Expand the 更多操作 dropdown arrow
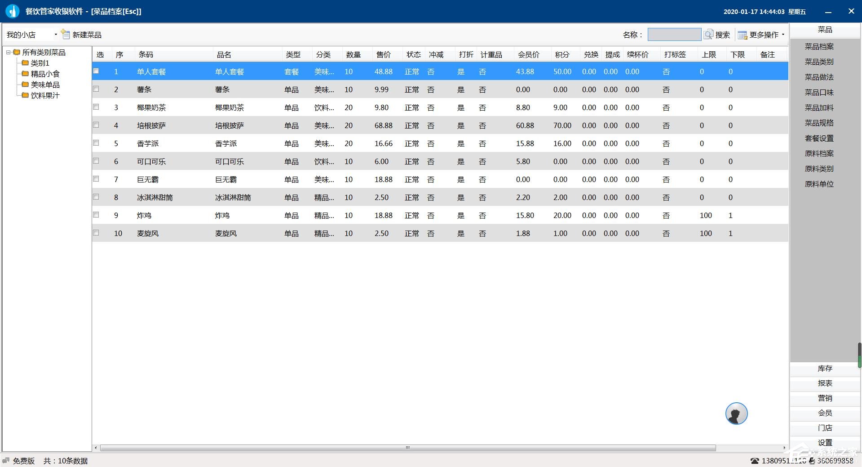 click(x=783, y=35)
